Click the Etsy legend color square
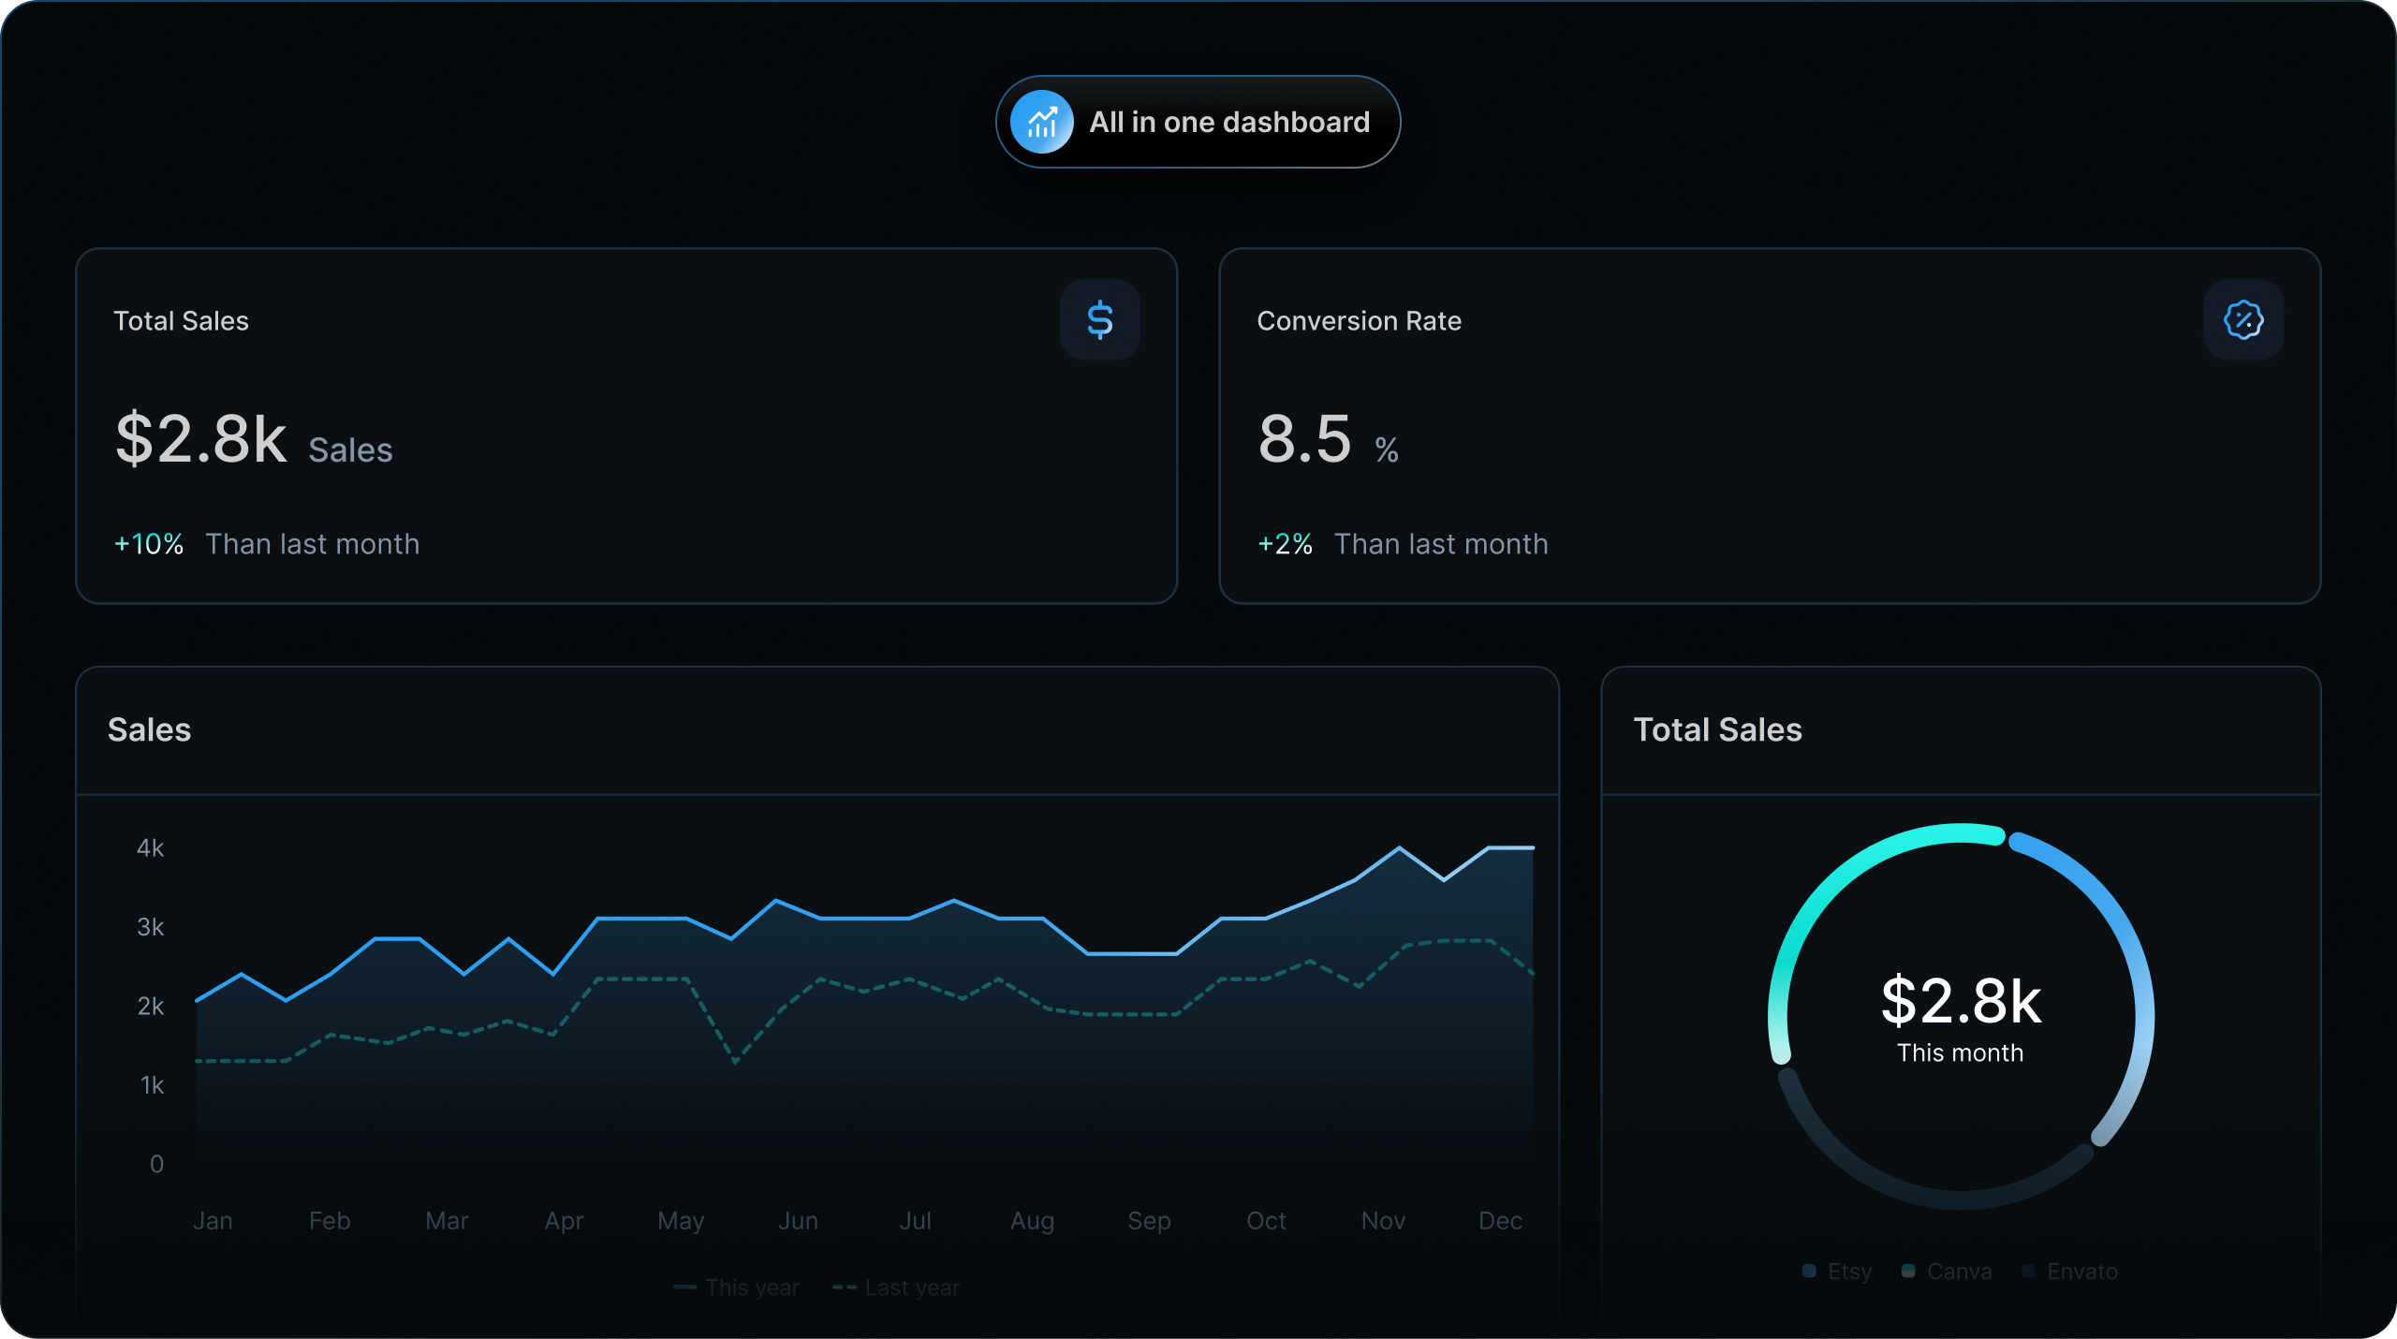 (1809, 1271)
